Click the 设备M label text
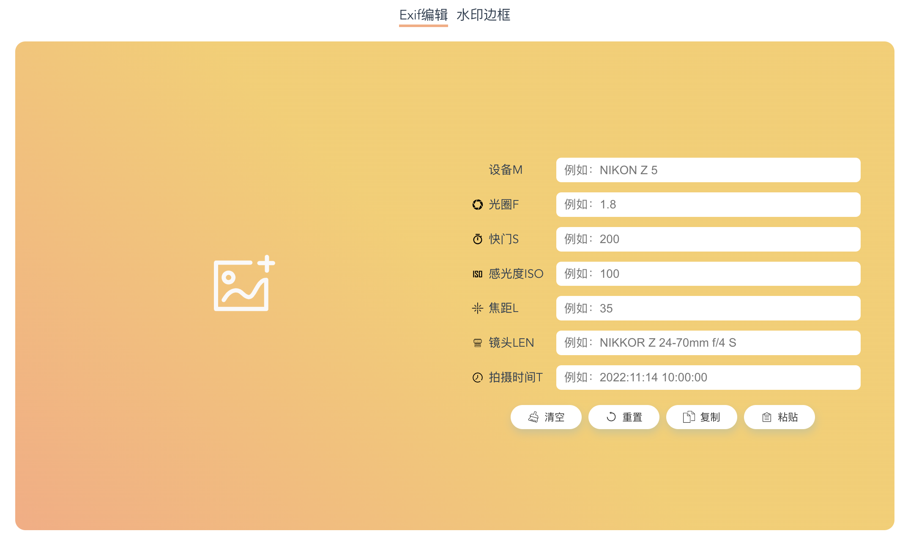The width and height of the screenshot is (908, 542). tap(506, 170)
